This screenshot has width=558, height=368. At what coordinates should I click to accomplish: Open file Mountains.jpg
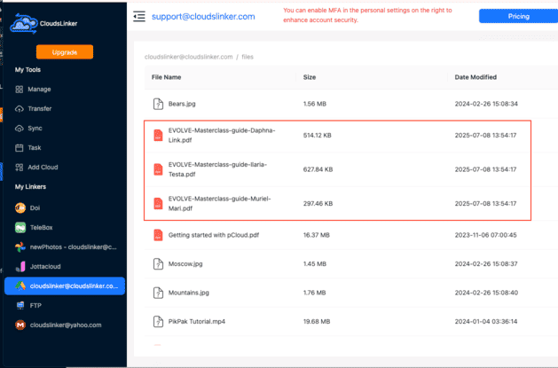point(189,293)
